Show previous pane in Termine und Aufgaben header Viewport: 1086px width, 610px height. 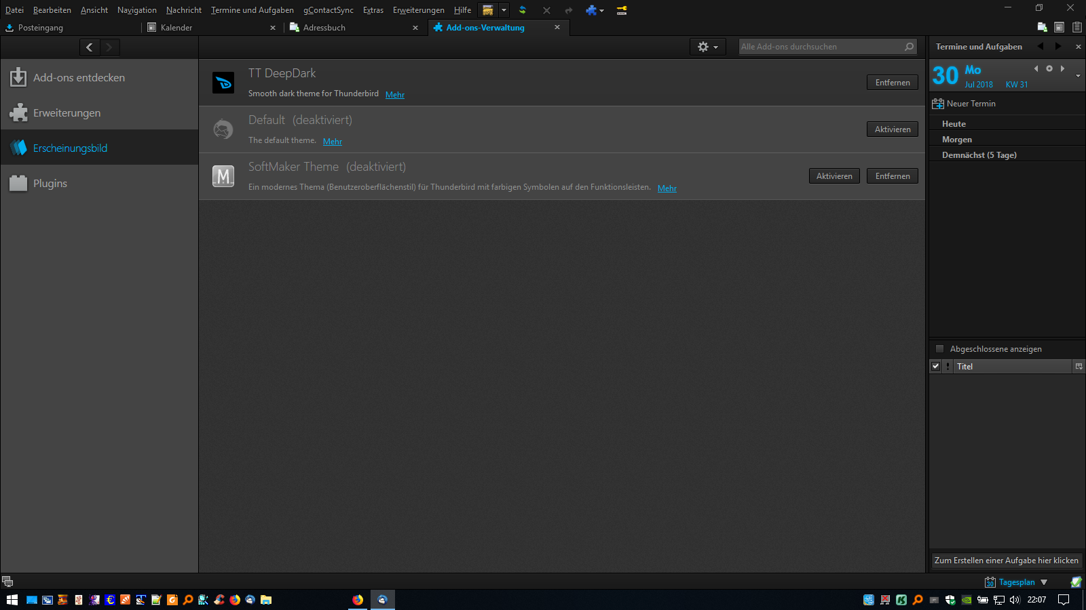pyautogui.click(x=1040, y=46)
